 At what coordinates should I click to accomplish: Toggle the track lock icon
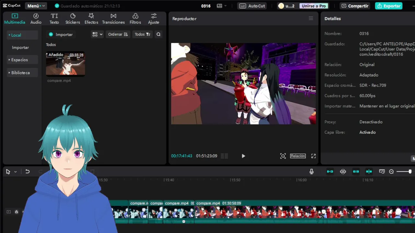pyautogui.click(x=17, y=212)
